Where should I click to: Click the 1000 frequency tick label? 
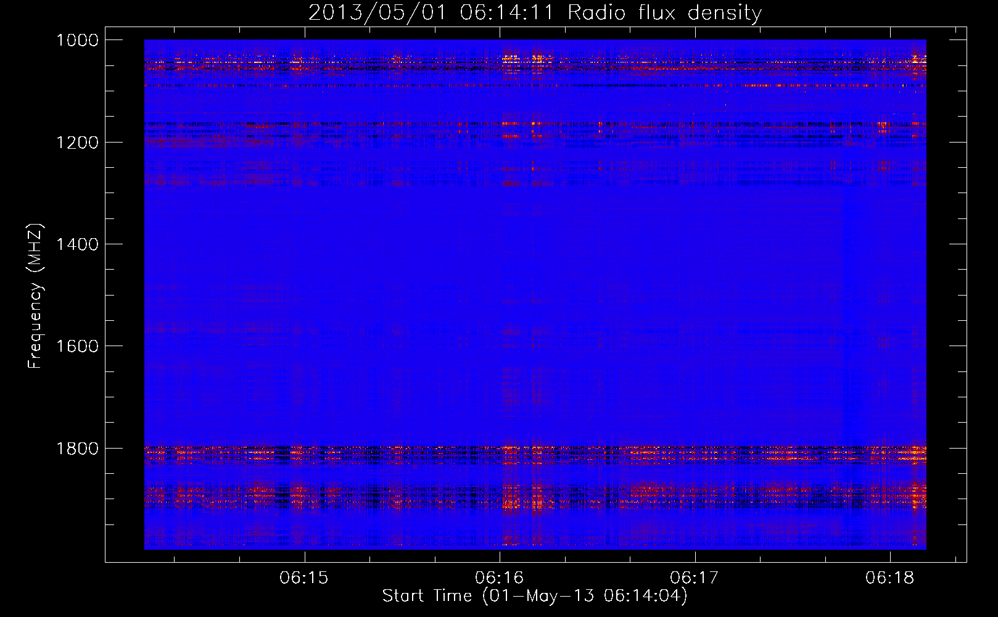tap(77, 40)
